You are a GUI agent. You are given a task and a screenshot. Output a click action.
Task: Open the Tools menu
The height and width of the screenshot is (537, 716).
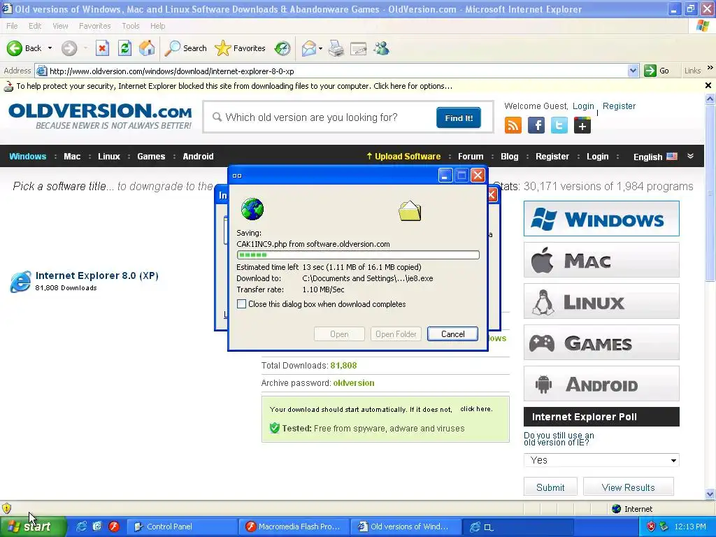pyautogui.click(x=131, y=26)
